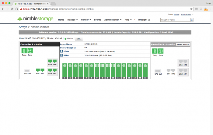The image size is (213, 135).
Task: Expand the Administrator user dropdown arrow
Action: [193, 14]
